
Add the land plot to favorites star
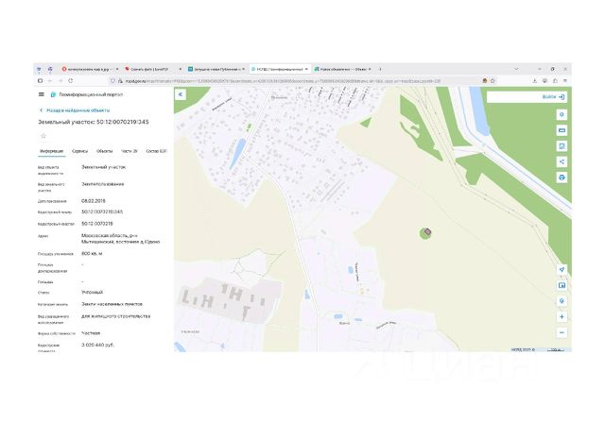click(x=43, y=136)
